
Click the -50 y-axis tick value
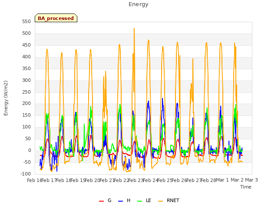(x=26, y=162)
